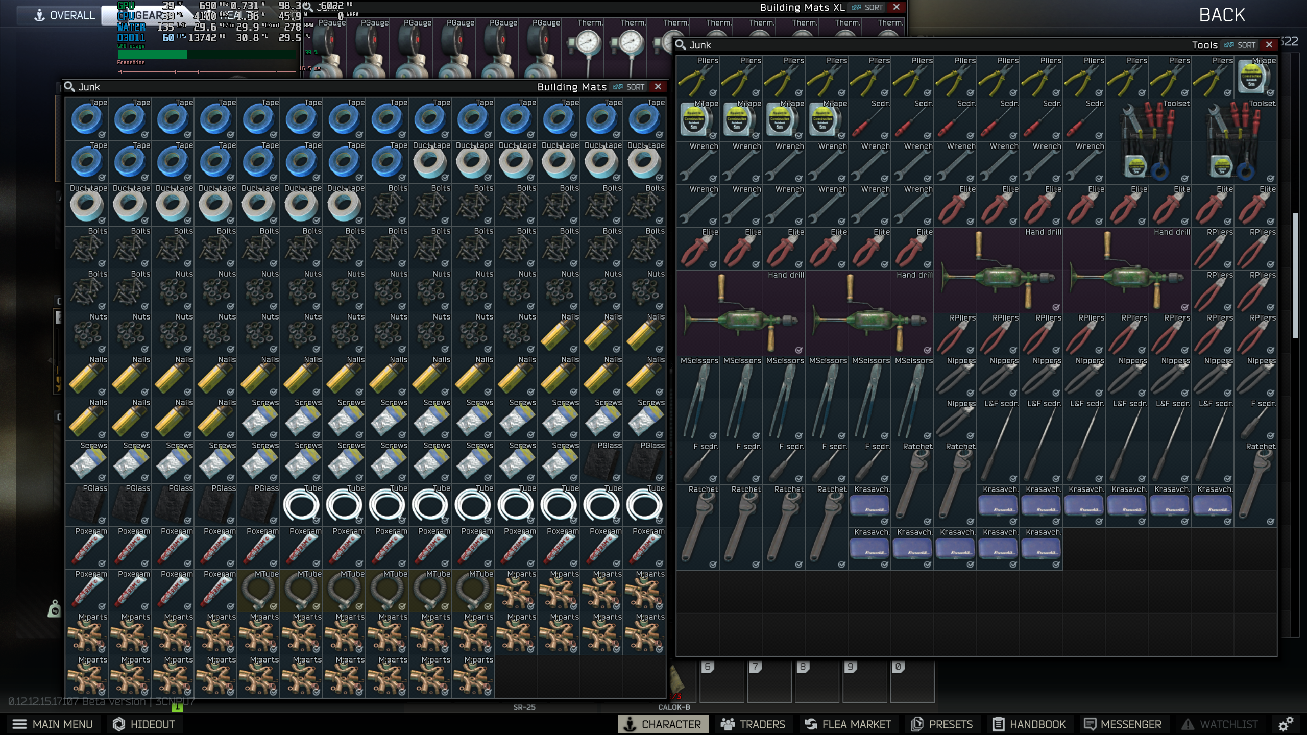The width and height of the screenshot is (1307, 735).
Task: Click the weight kettlebell icon on left edge
Action: click(x=55, y=609)
